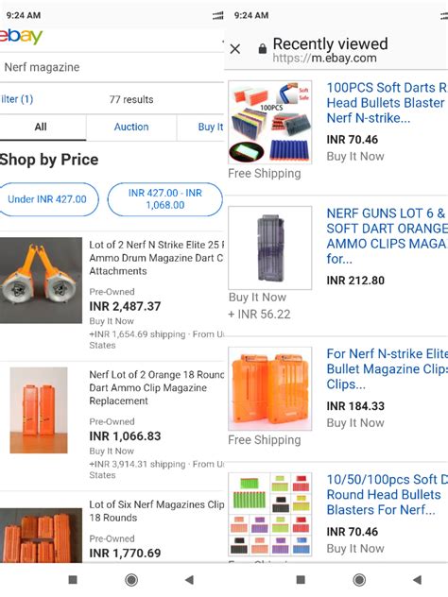
Task: Open NERF GUNS LOT 6 listing link
Action: (388, 235)
